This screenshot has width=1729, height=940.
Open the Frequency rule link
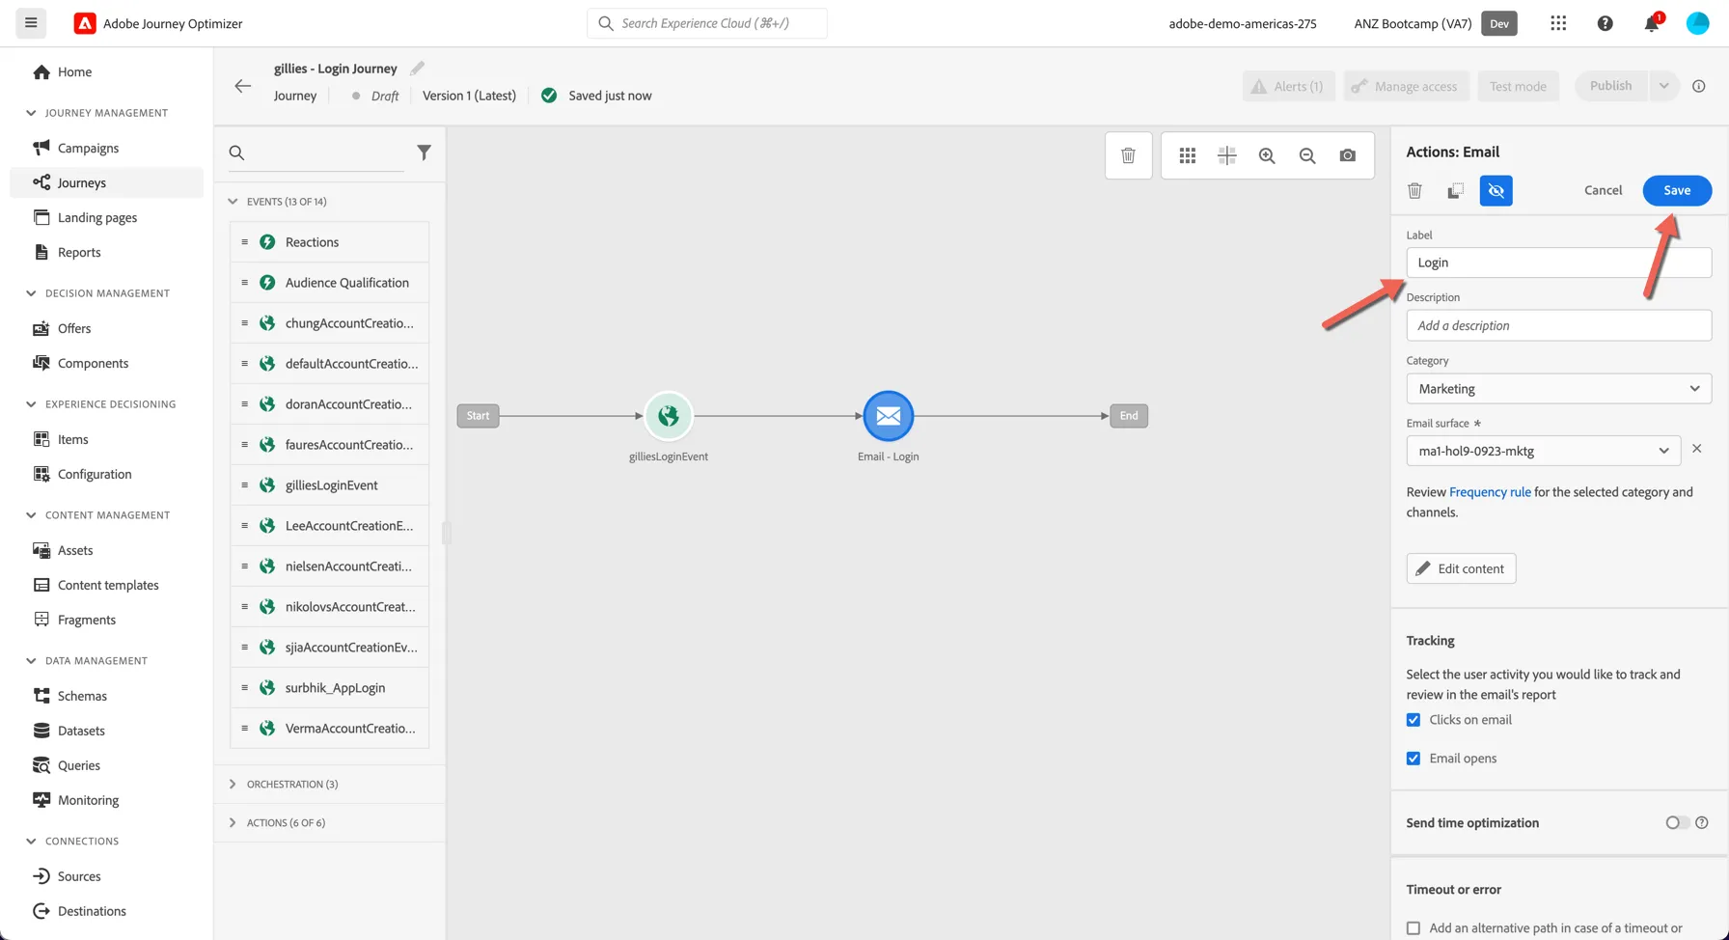click(1490, 492)
